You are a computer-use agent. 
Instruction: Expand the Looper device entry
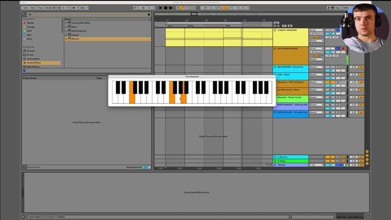pyautogui.click(x=66, y=35)
